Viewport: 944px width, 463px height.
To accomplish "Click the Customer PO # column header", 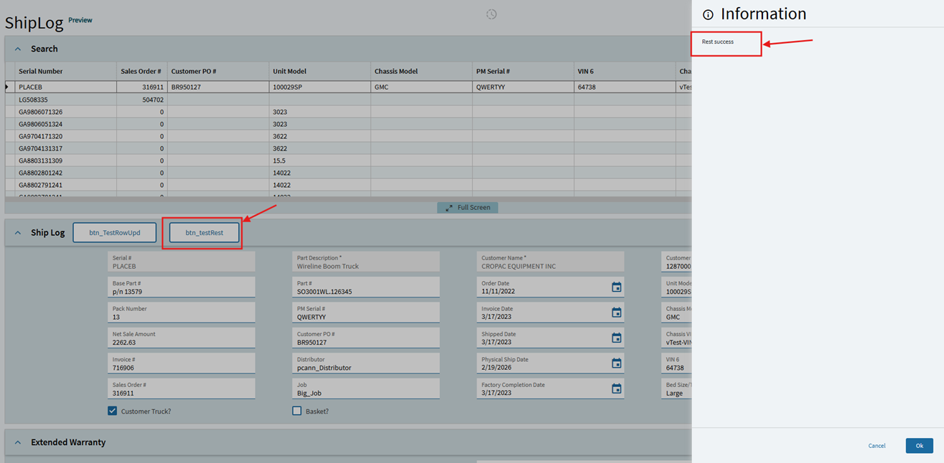I will click(x=218, y=71).
